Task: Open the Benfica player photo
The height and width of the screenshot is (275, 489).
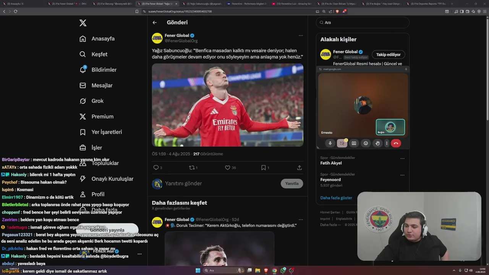Action: 228,105
